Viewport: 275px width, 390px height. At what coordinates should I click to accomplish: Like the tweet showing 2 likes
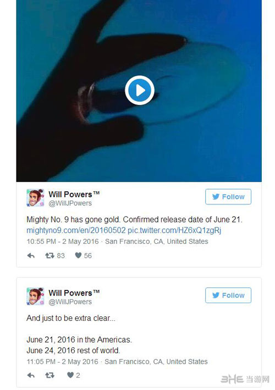coord(70,375)
